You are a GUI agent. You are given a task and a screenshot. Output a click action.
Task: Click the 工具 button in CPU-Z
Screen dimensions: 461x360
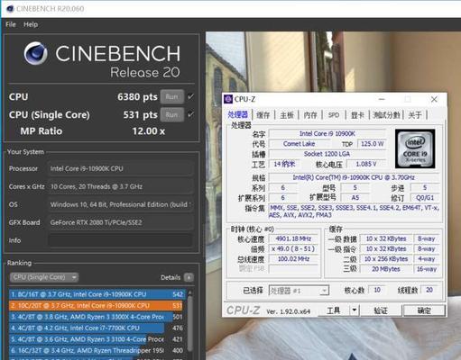334,310
